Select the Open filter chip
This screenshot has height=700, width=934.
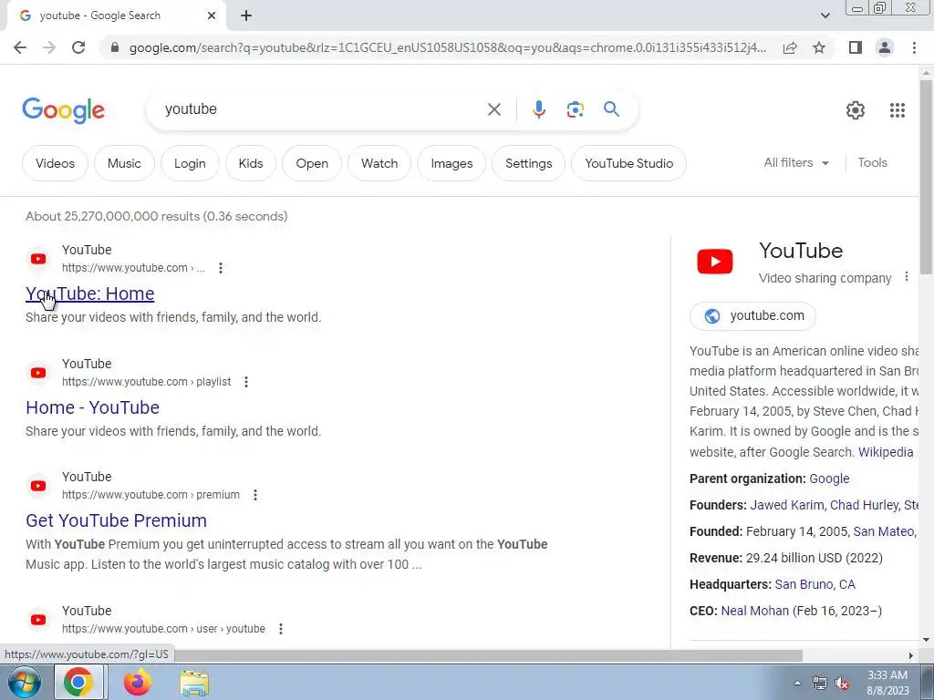pos(312,163)
